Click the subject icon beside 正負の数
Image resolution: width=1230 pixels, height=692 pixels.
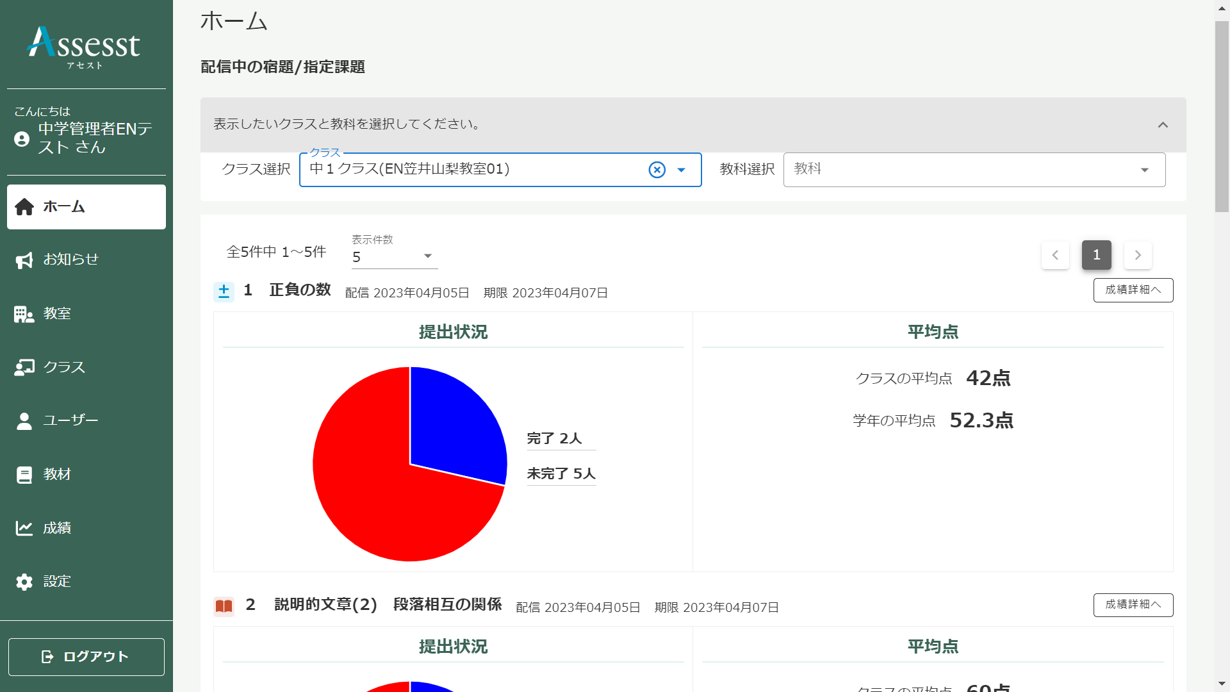point(224,291)
